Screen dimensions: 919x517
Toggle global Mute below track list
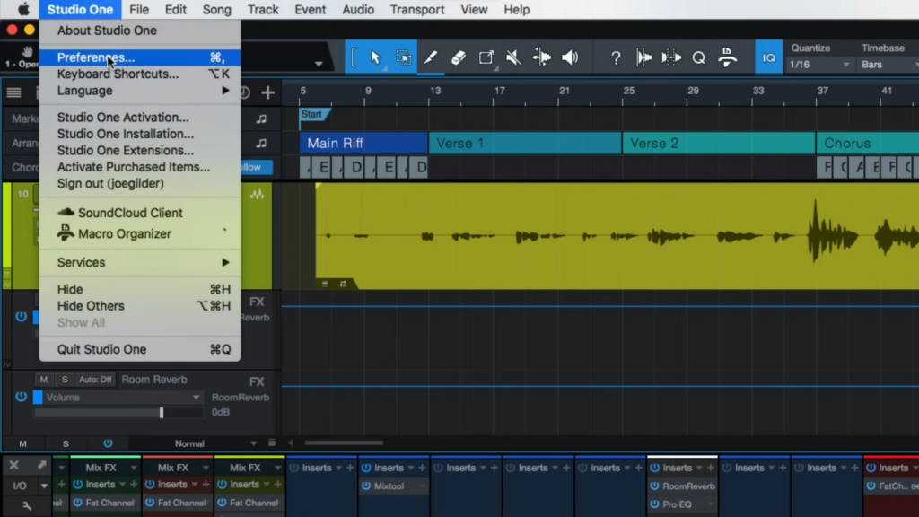[22, 443]
